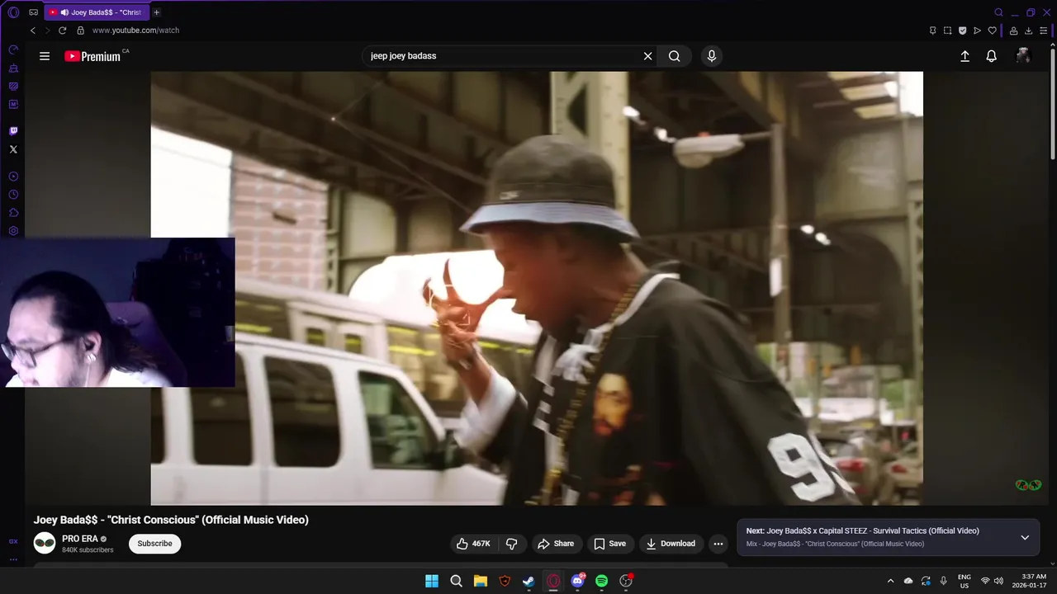Image resolution: width=1057 pixels, height=594 pixels.
Task: View site info lock icon
Action: [80, 31]
